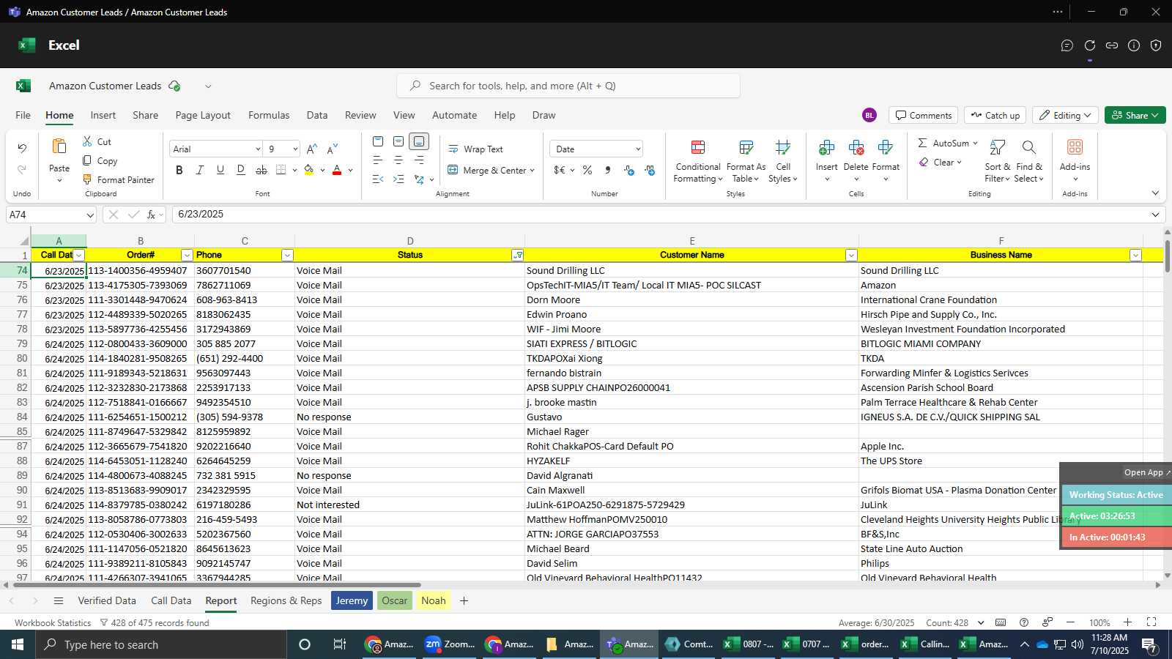The image size is (1172, 659).
Task: Toggle double underline formatting
Action: tap(241, 170)
